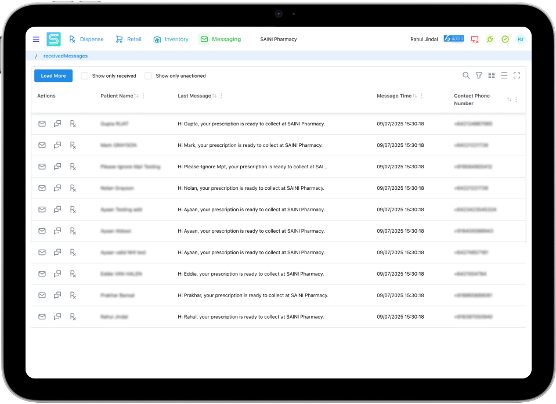Click the receivedMessages breadcrumb link
The image size is (556, 404).
coord(66,56)
